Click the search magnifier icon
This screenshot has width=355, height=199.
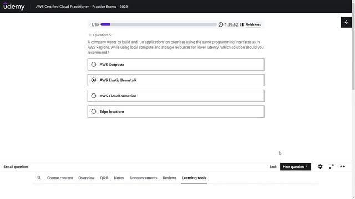tap(39, 178)
